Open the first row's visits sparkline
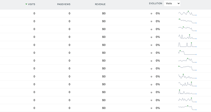 [x=187, y=13]
